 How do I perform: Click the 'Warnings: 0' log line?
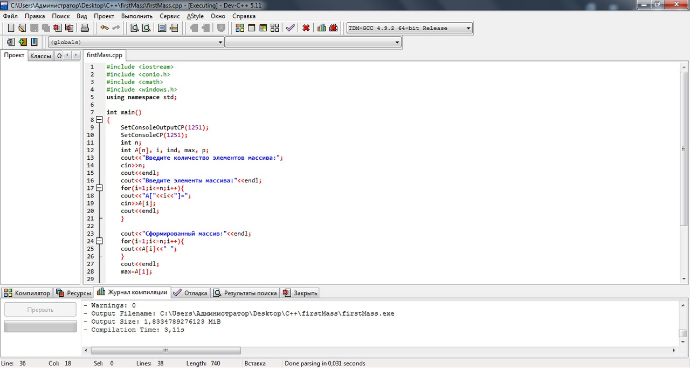click(x=109, y=305)
